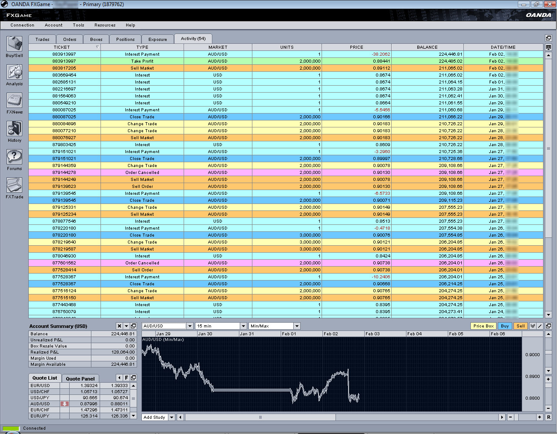Open the History sidebar icon
This screenshot has width=557, height=434.
pos(14,132)
